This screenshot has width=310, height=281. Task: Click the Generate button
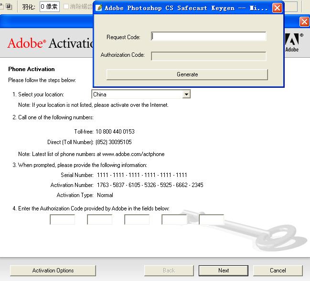(x=187, y=74)
